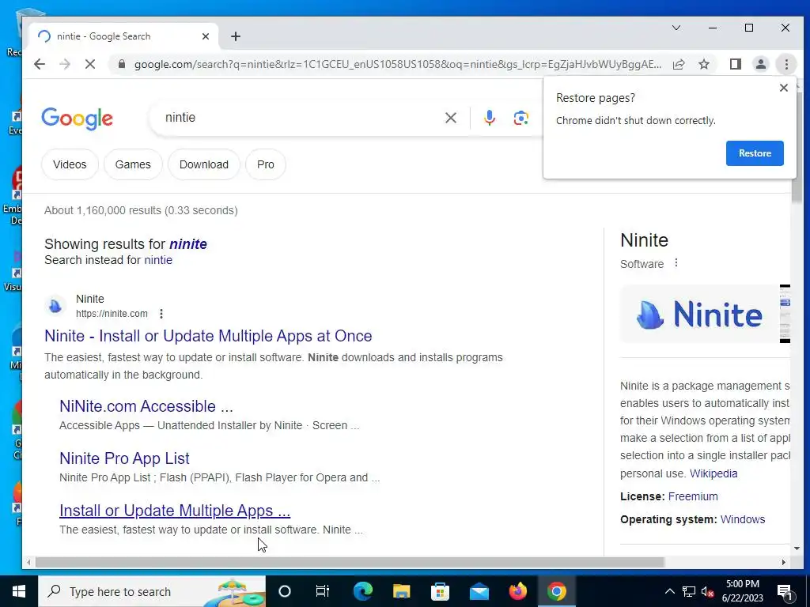Screen dimensions: 810x607
Task: Open the notification center icon
Action: (785, 591)
